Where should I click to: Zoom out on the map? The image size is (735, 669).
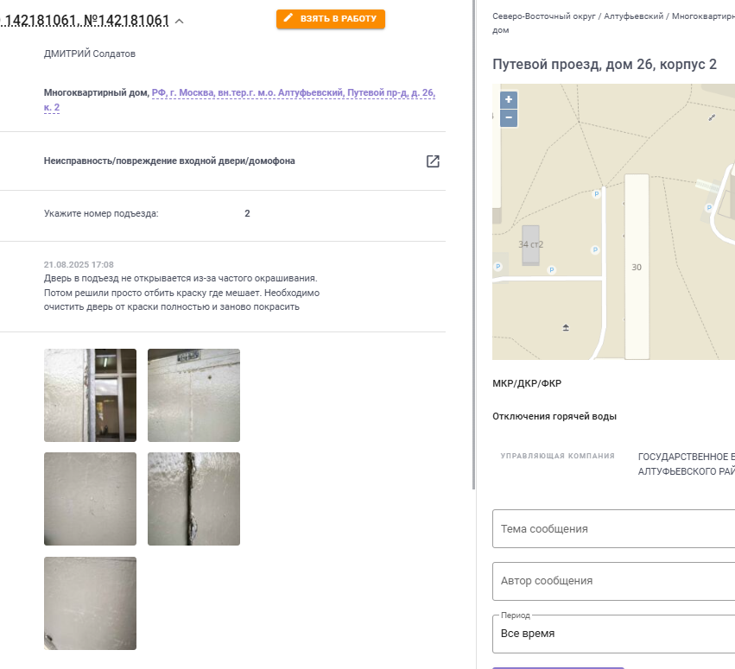(x=509, y=117)
